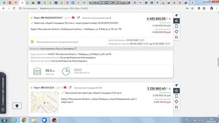The width and height of the screenshot is (219, 123).
Task: Click red house icon of lot 004324
Action: tap(65, 87)
